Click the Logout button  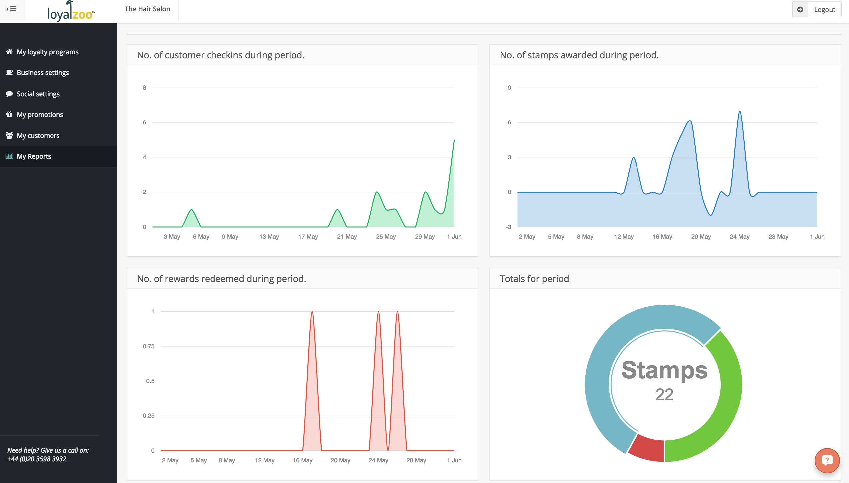click(x=824, y=10)
